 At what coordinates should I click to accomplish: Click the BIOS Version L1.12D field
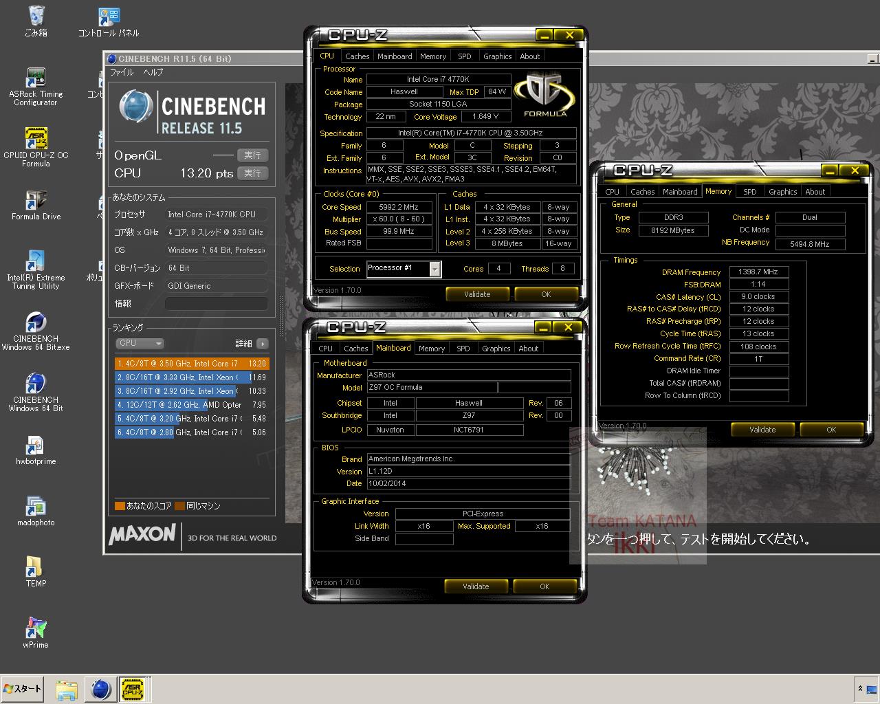pyautogui.click(x=468, y=472)
